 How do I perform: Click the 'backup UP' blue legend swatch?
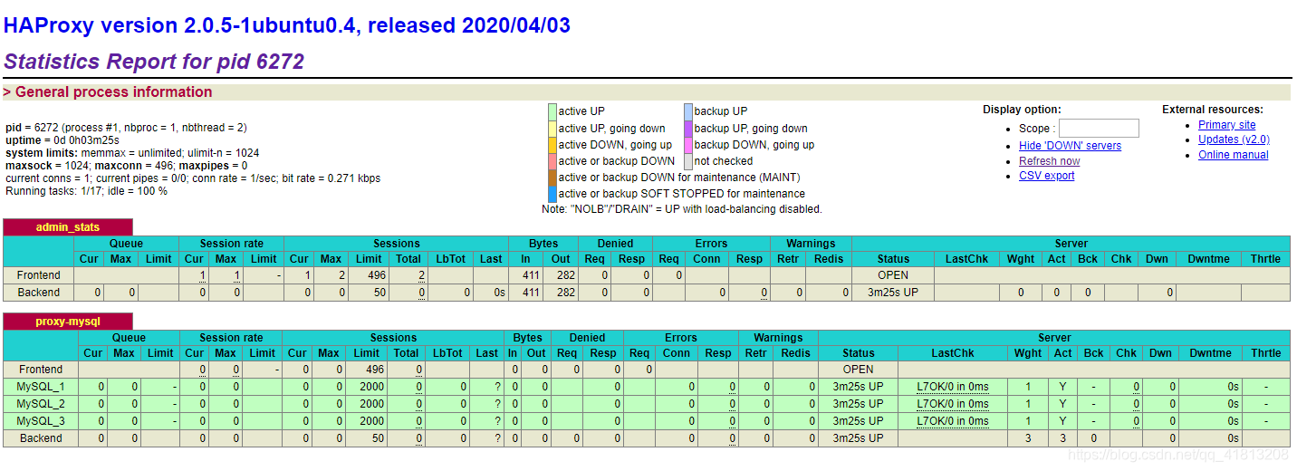(x=688, y=111)
